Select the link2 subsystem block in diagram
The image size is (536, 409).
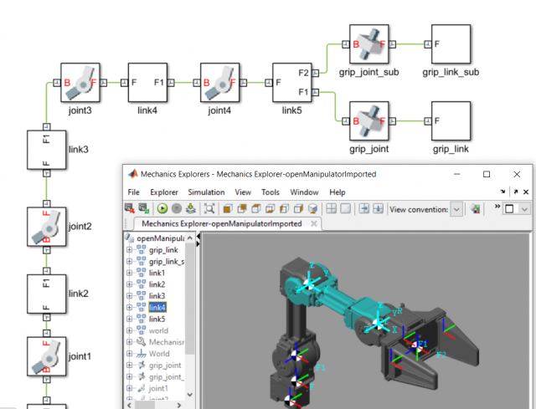[47, 294]
